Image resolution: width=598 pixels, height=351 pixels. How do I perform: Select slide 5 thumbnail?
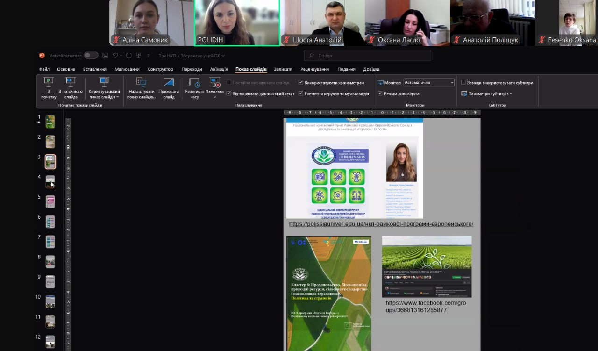coord(50,202)
